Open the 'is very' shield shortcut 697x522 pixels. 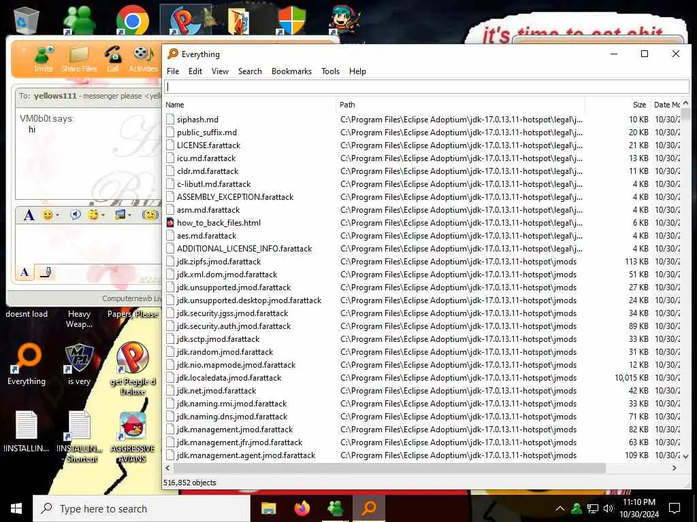pyautogui.click(x=79, y=364)
